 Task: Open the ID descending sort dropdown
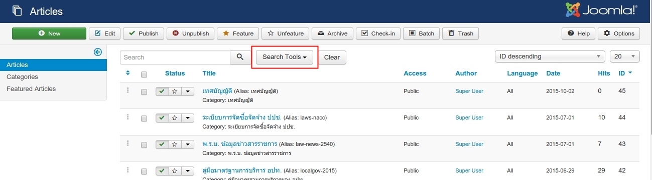(x=550, y=56)
